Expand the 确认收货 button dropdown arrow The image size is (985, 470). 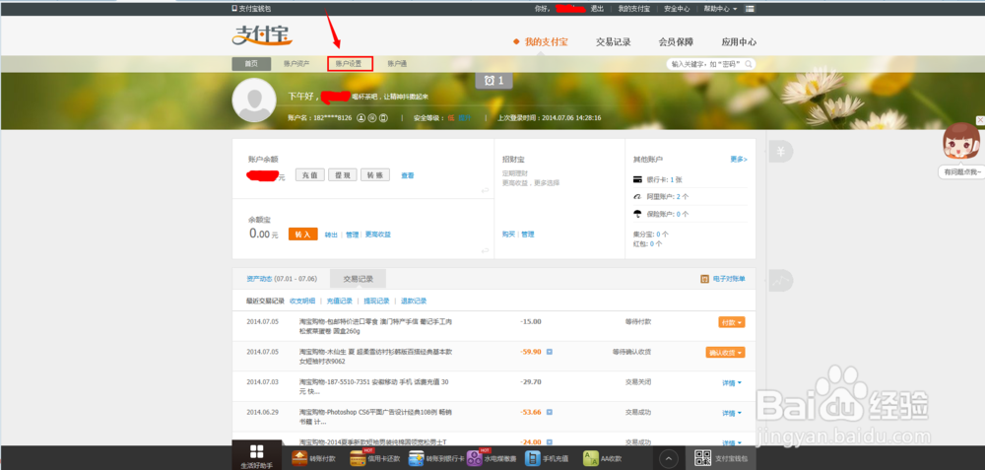[x=740, y=353]
